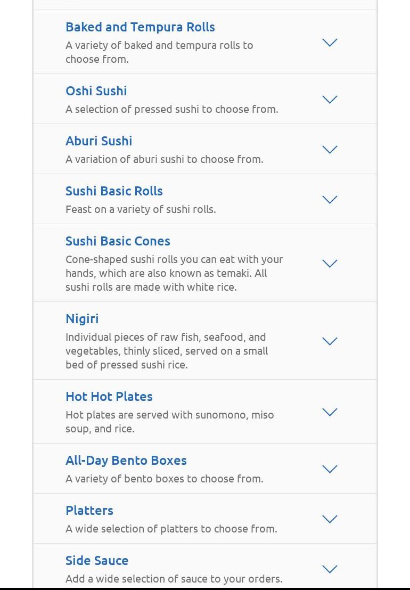Open the Sushi Basic Rolls chevron
This screenshot has width=410, height=590.
click(x=330, y=200)
